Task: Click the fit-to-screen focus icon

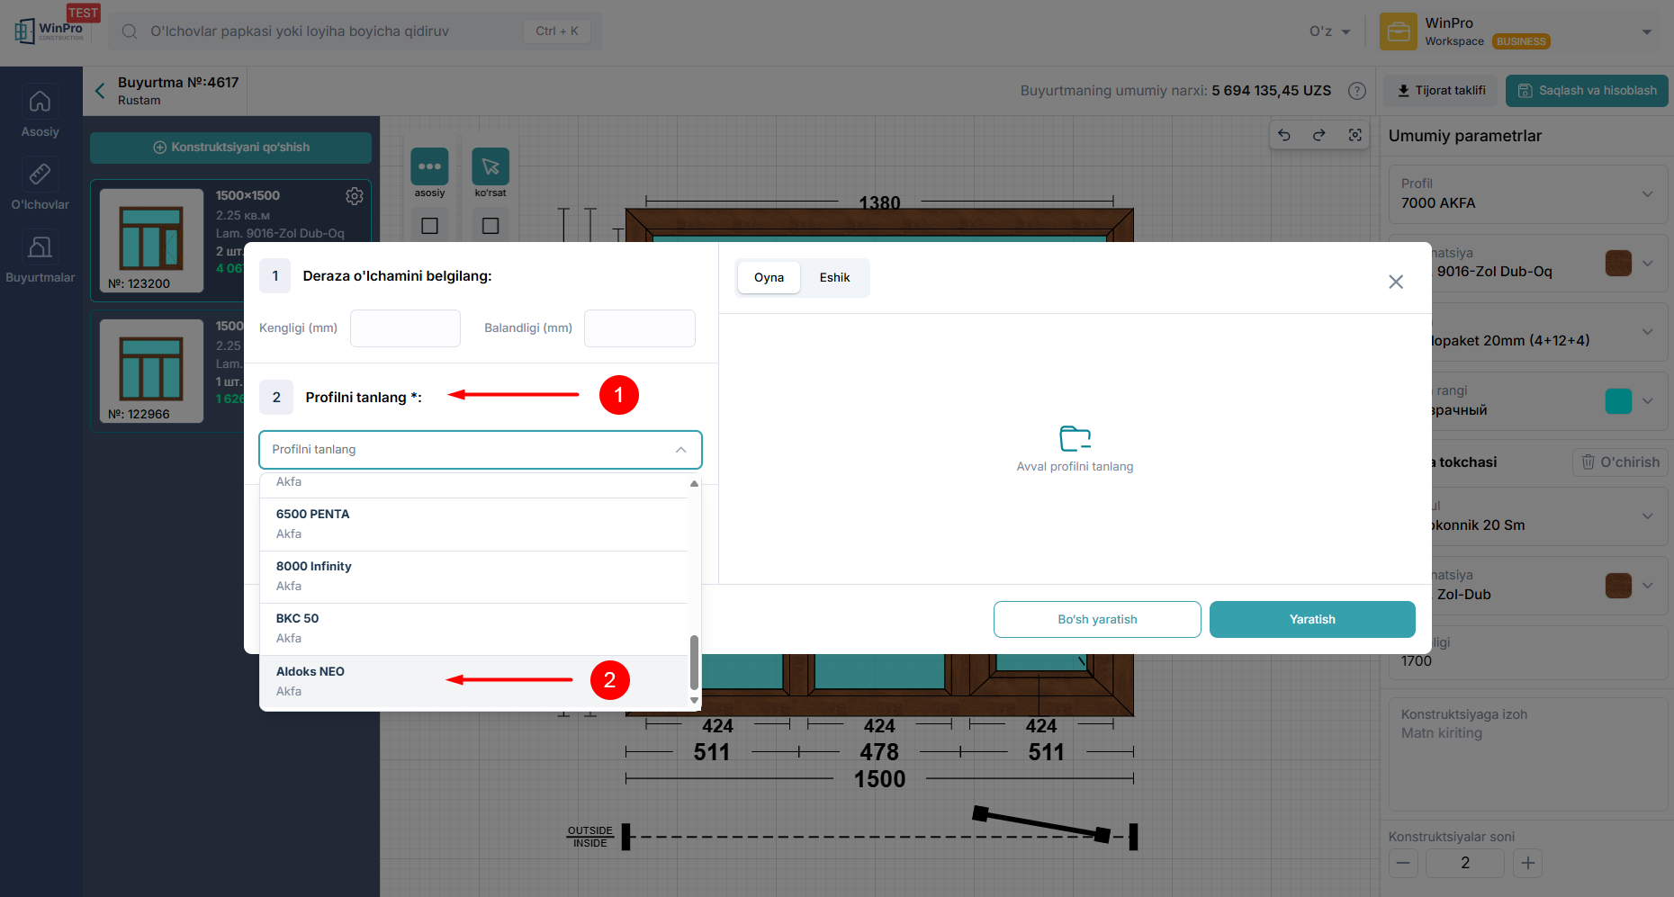Action: point(1354,135)
